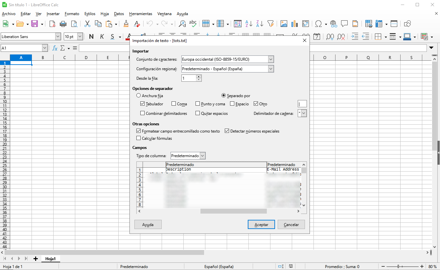Open Find and Replace icon
Image resolution: width=440 pixels, height=270 pixels.
(x=182, y=24)
